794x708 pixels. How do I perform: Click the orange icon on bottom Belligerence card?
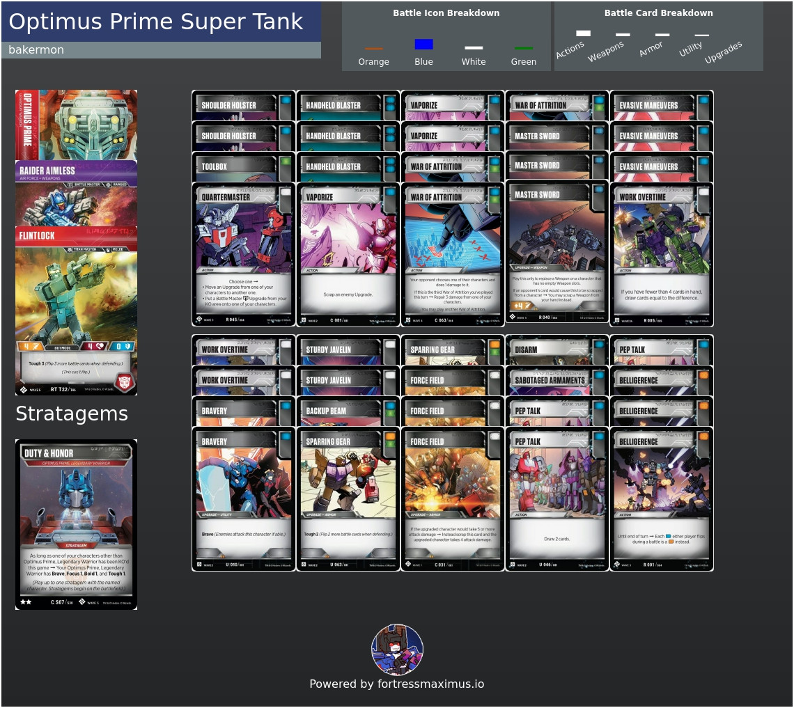[704, 436]
